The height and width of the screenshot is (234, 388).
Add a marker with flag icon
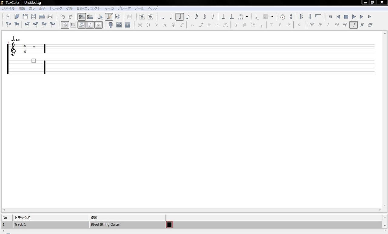[8, 25]
